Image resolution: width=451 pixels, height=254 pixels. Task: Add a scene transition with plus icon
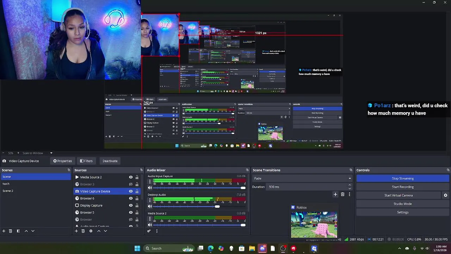[x=335, y=194]
